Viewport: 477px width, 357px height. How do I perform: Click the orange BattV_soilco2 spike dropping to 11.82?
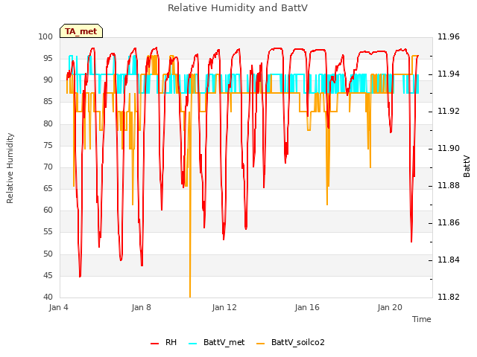click(x=190, y=296)
